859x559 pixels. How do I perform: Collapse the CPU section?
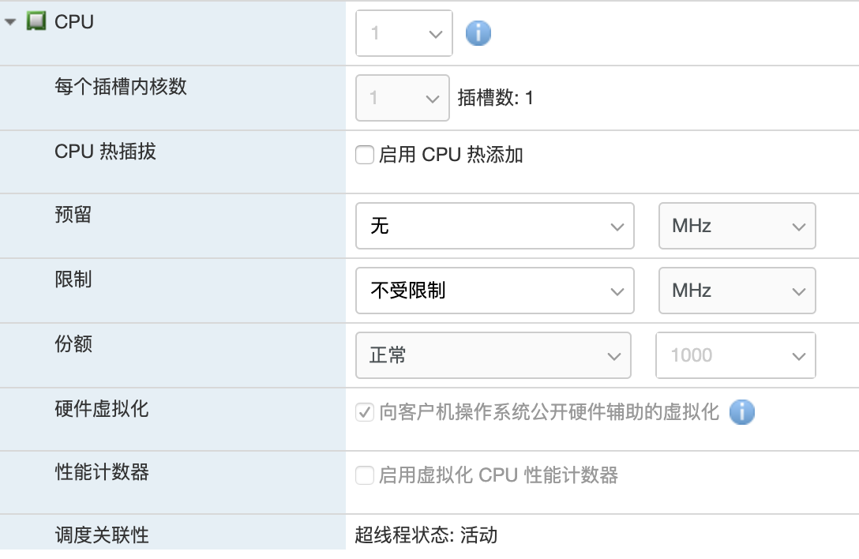coord(8,22)
